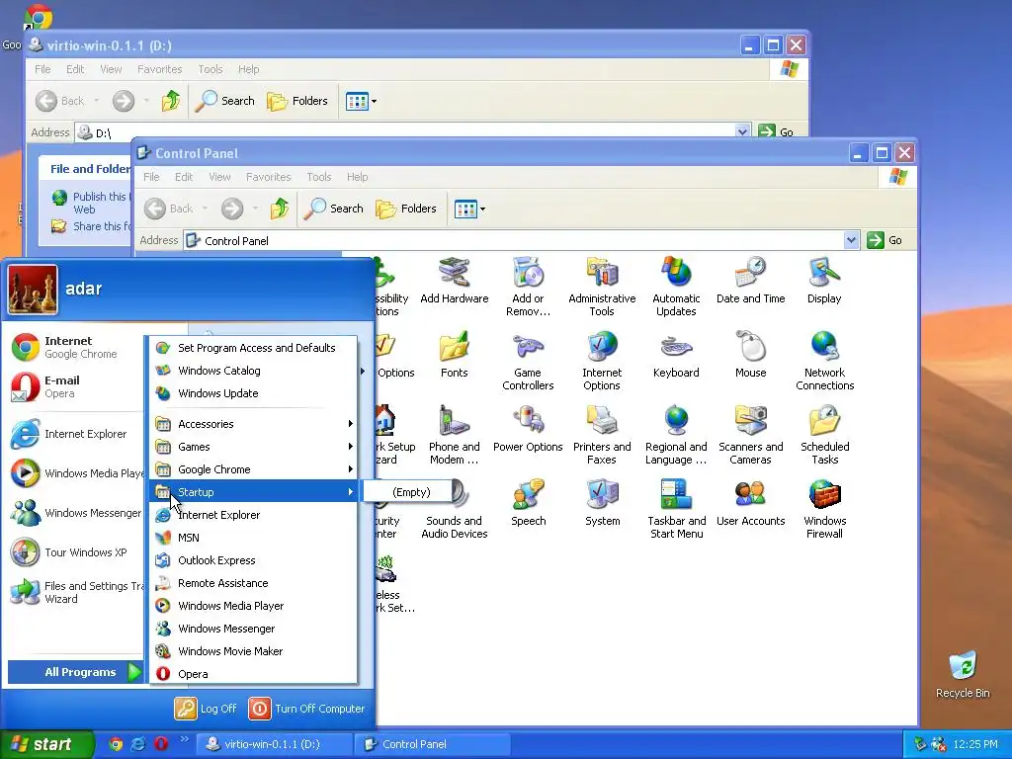Open Taskbar and Start Menu icon
This screenshot has height=759, width=1012.
[x=676, y=509]
